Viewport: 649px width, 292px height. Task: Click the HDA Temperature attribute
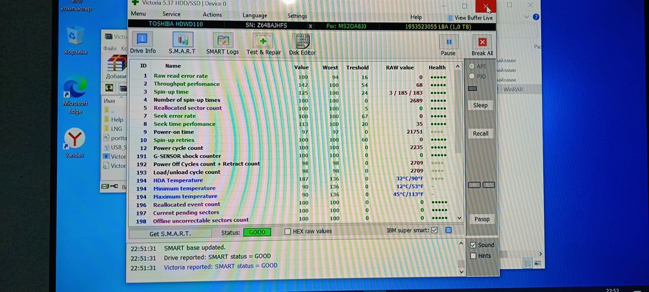click(x=178, y=180)
